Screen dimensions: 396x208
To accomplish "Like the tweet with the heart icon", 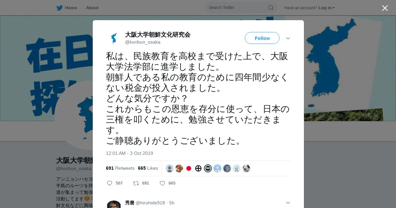I will point(162,183).
